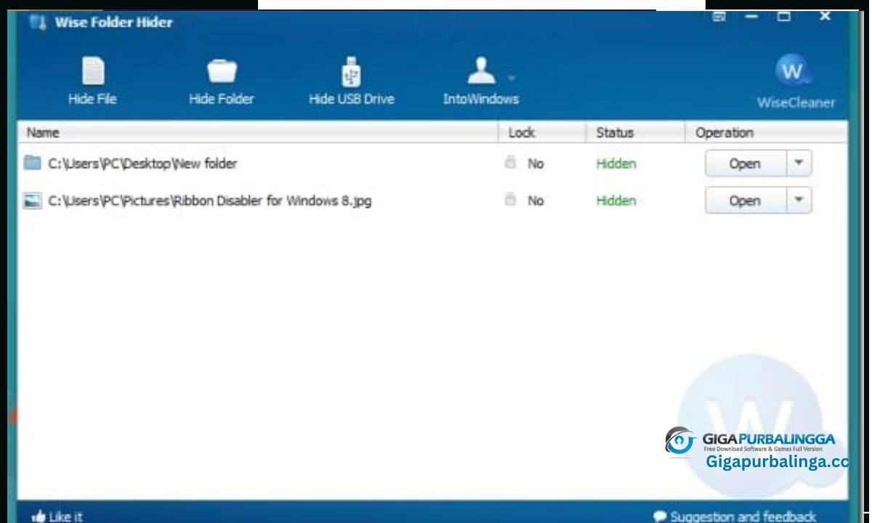872x523 pixels.
Task: Select the Ribbon Disabler for Windows 8.jpg row
Action: coord(433,200)
